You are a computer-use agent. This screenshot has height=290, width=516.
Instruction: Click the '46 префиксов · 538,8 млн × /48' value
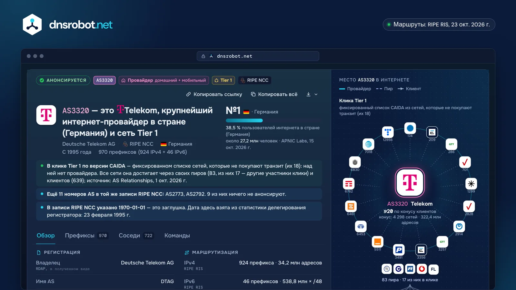[283, 281]
